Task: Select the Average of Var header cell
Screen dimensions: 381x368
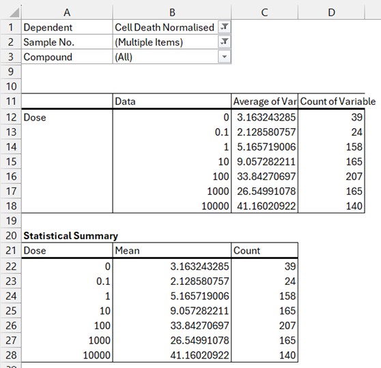Action: [x=265, y=101]
